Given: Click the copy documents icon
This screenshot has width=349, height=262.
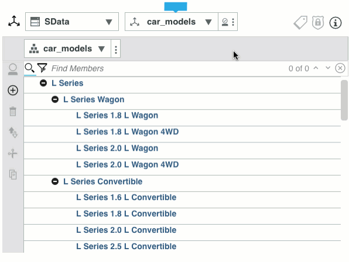Looking at the screenshot, I should (x=13, y=174).
